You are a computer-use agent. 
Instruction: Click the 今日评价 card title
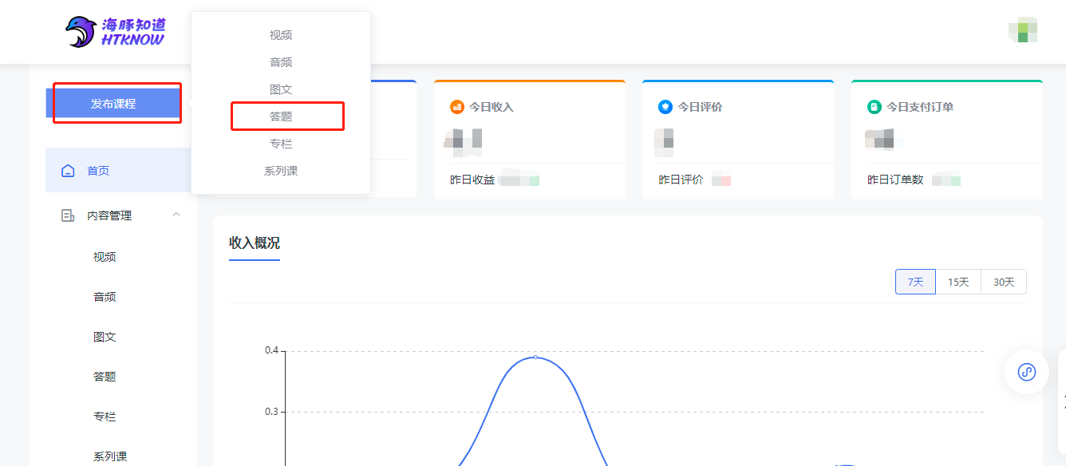[700, 107]
